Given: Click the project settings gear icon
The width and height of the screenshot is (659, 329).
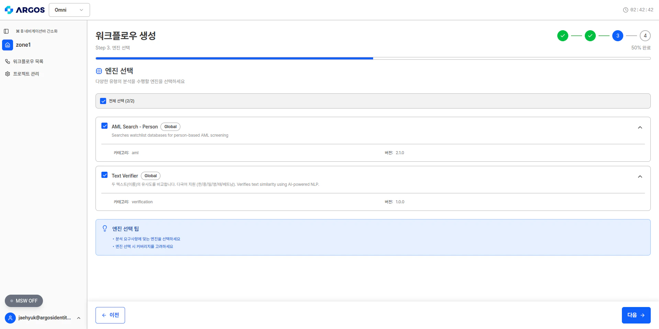Looking at the screenshot, I should coord(8,74).
